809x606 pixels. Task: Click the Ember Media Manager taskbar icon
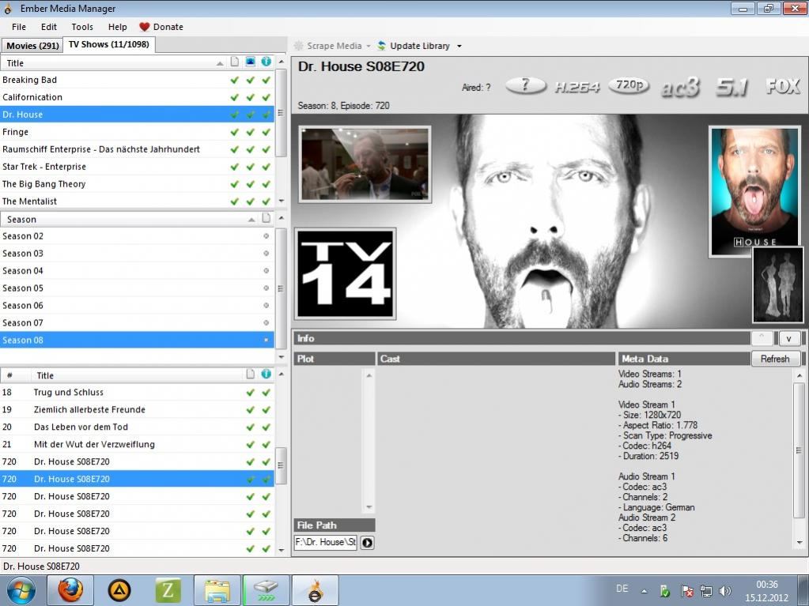(316, 590)
